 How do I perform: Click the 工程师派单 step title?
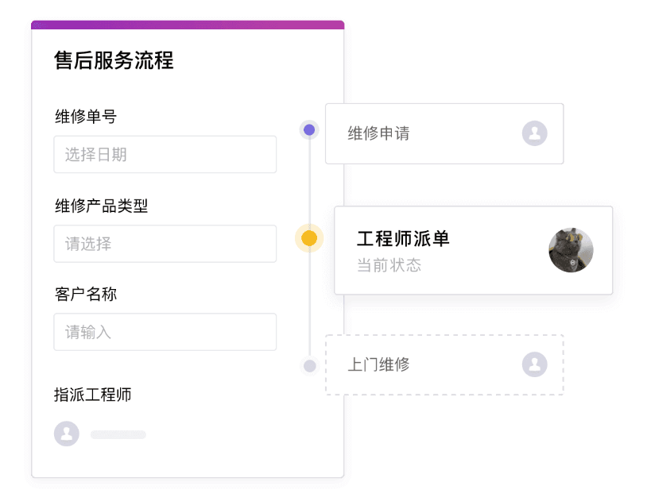click(403, 238)
